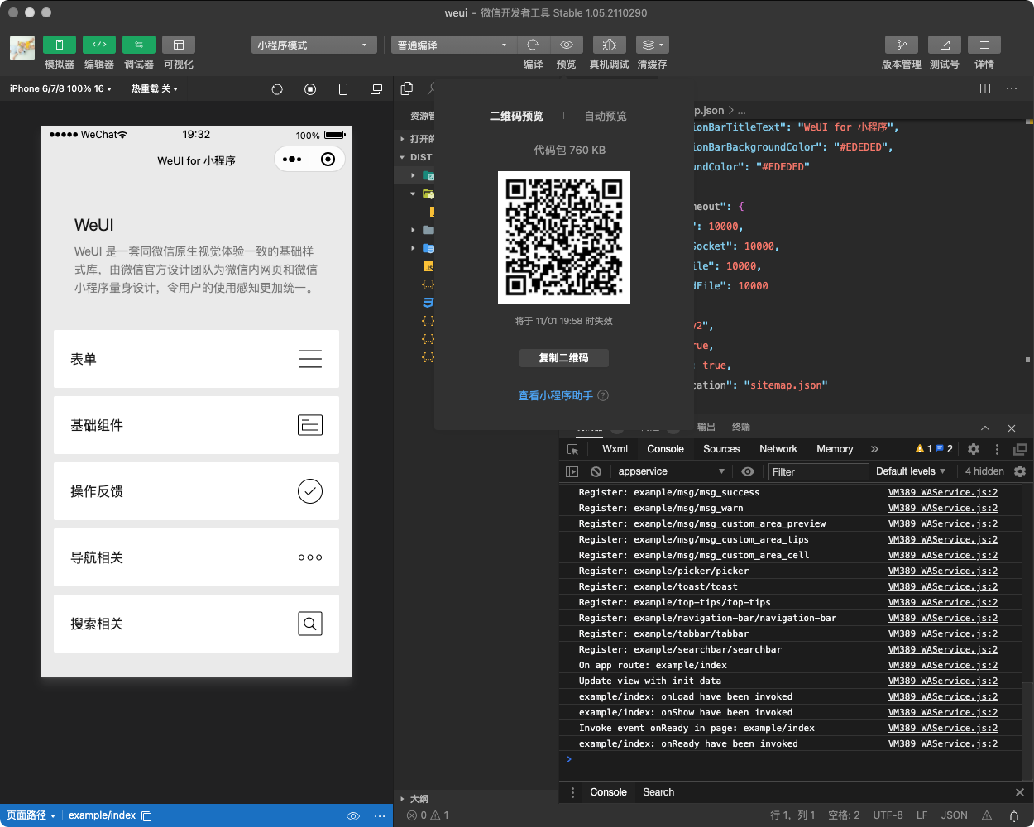Open console settings gear beside 4 hidden
The width and height of the screenshot is (1034, 827).
click(x=1020, y=471)
